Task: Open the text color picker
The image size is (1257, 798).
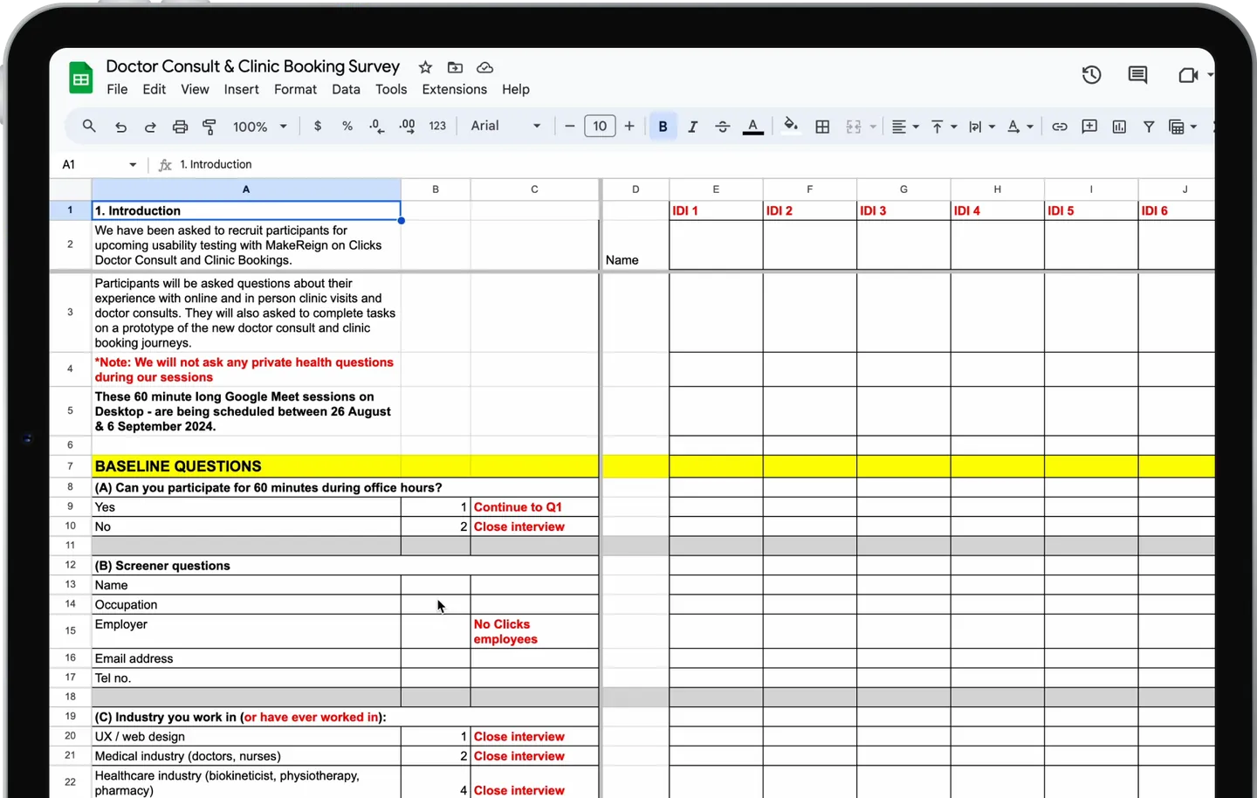Action: (x=753, y=127)
